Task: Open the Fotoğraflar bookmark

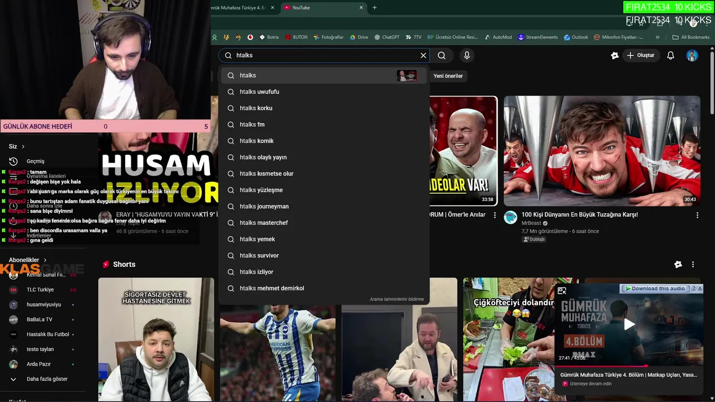Action: (x=328, y=37)
